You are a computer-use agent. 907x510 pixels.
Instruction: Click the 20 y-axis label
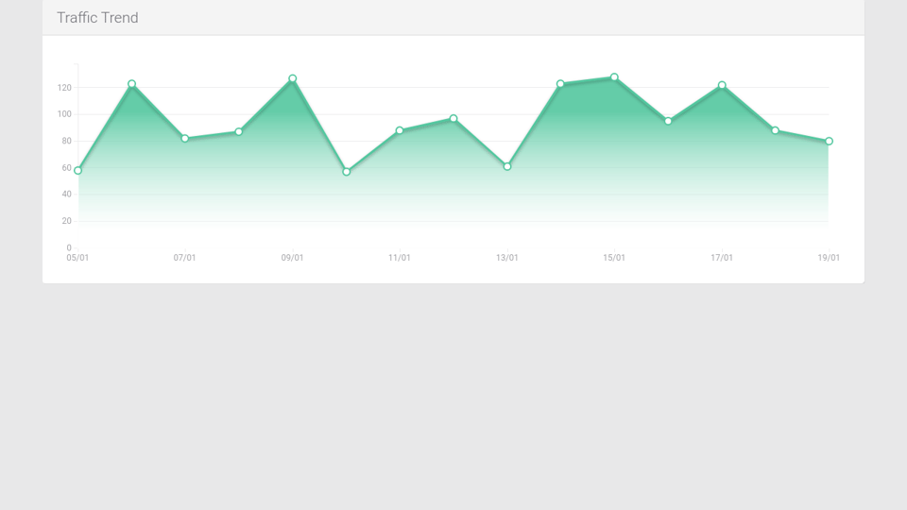point(66,221)
